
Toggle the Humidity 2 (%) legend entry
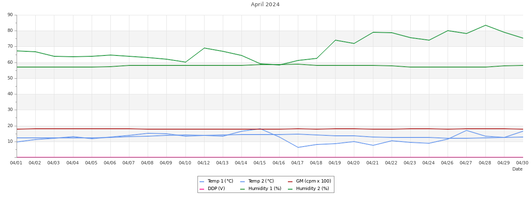(312, 189)
